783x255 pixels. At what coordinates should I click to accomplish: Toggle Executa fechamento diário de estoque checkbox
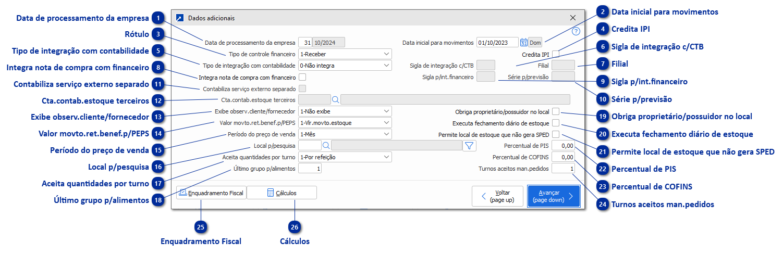(556, 123)
